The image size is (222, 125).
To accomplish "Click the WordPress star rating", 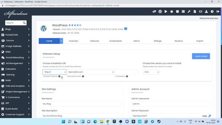I will coord(75,25).
